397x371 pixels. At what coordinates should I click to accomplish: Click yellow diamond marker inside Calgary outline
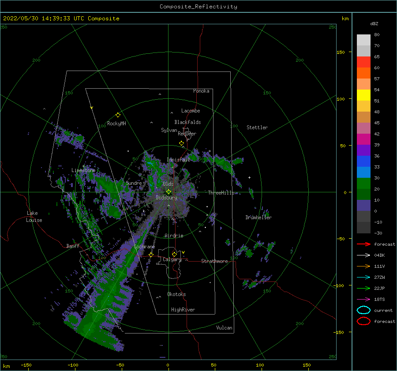pos(174,254)
